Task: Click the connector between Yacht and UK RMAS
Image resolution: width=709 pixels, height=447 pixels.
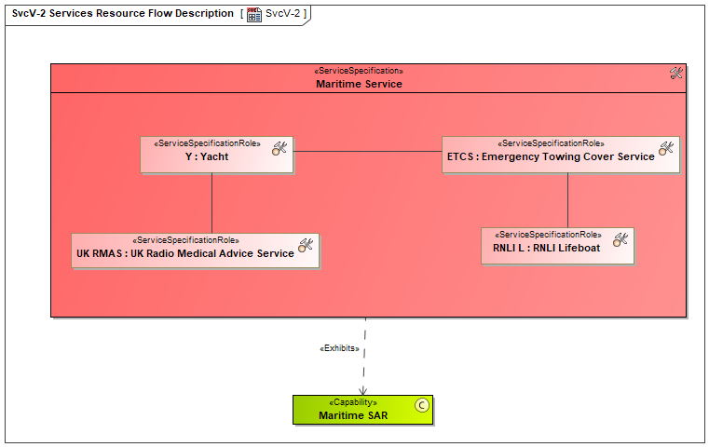Action: pos(212,203)
